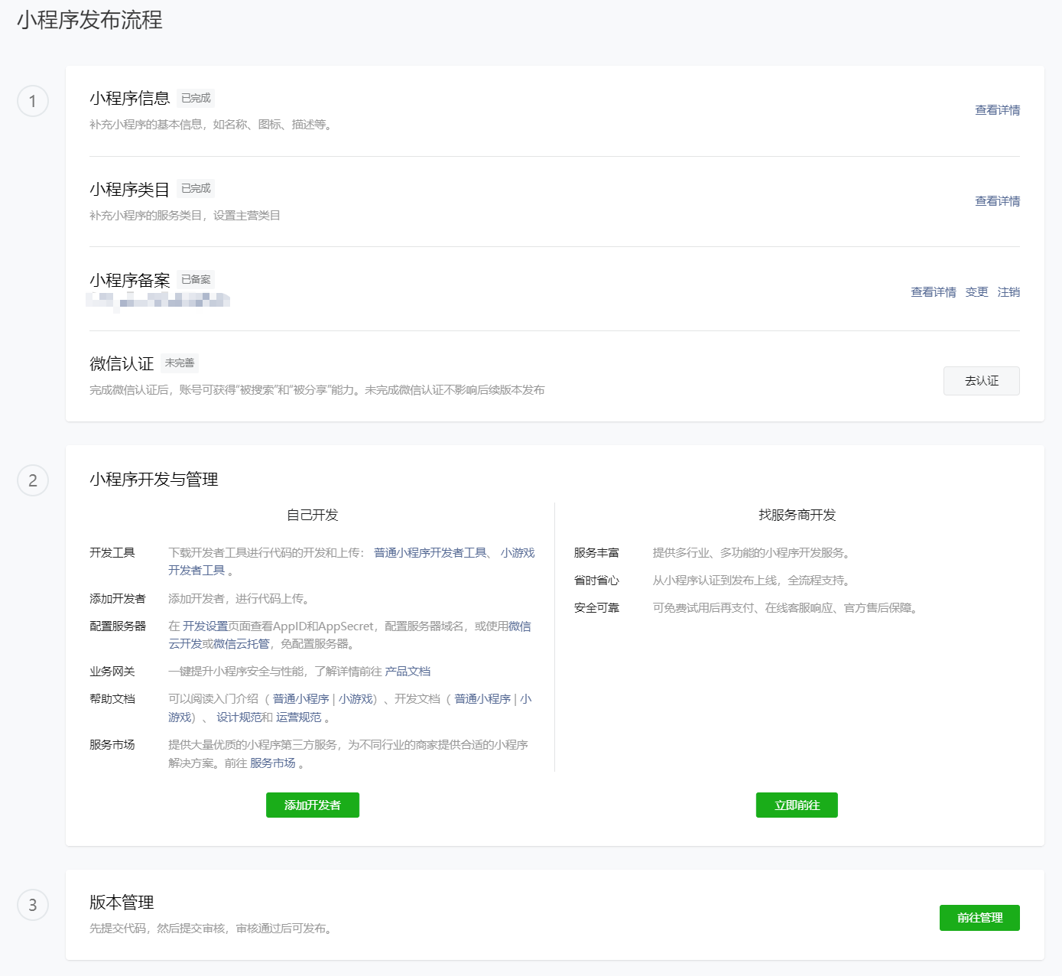Click the 帮助文档 row label
This screenshot has width=1062, height=976.
pos(112,699)
